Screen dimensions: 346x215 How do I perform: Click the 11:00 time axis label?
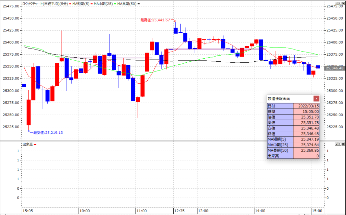[x=142, y=211]
